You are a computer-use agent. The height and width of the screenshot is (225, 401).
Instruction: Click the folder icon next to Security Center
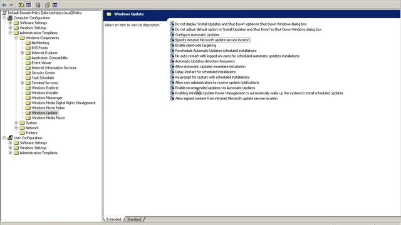[x=28, y=72]
